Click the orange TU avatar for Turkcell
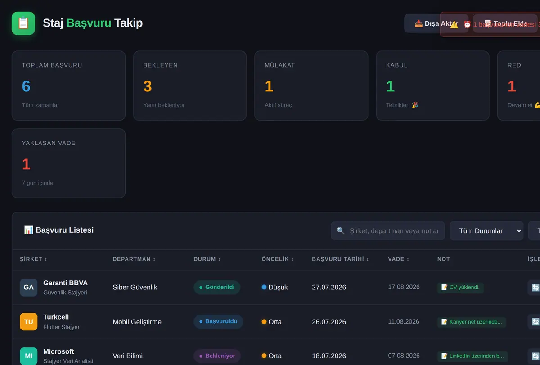The width and height of the screenshot is (540, 365). 29,322
